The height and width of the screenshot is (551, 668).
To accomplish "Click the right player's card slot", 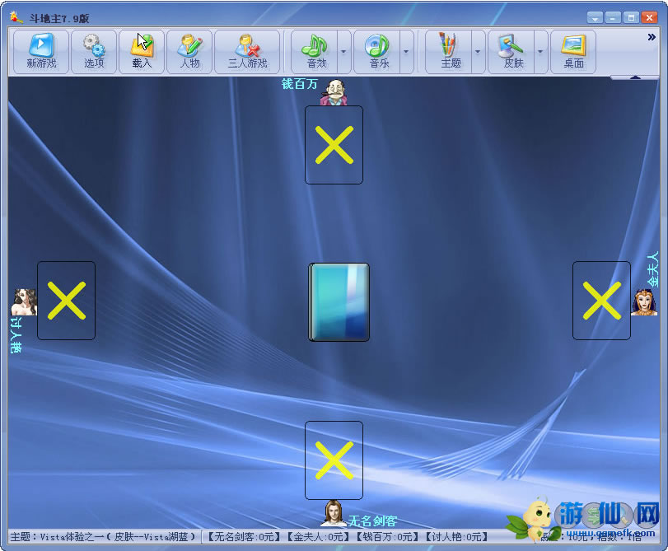I will pyautogui.click(x=601, y=301).
